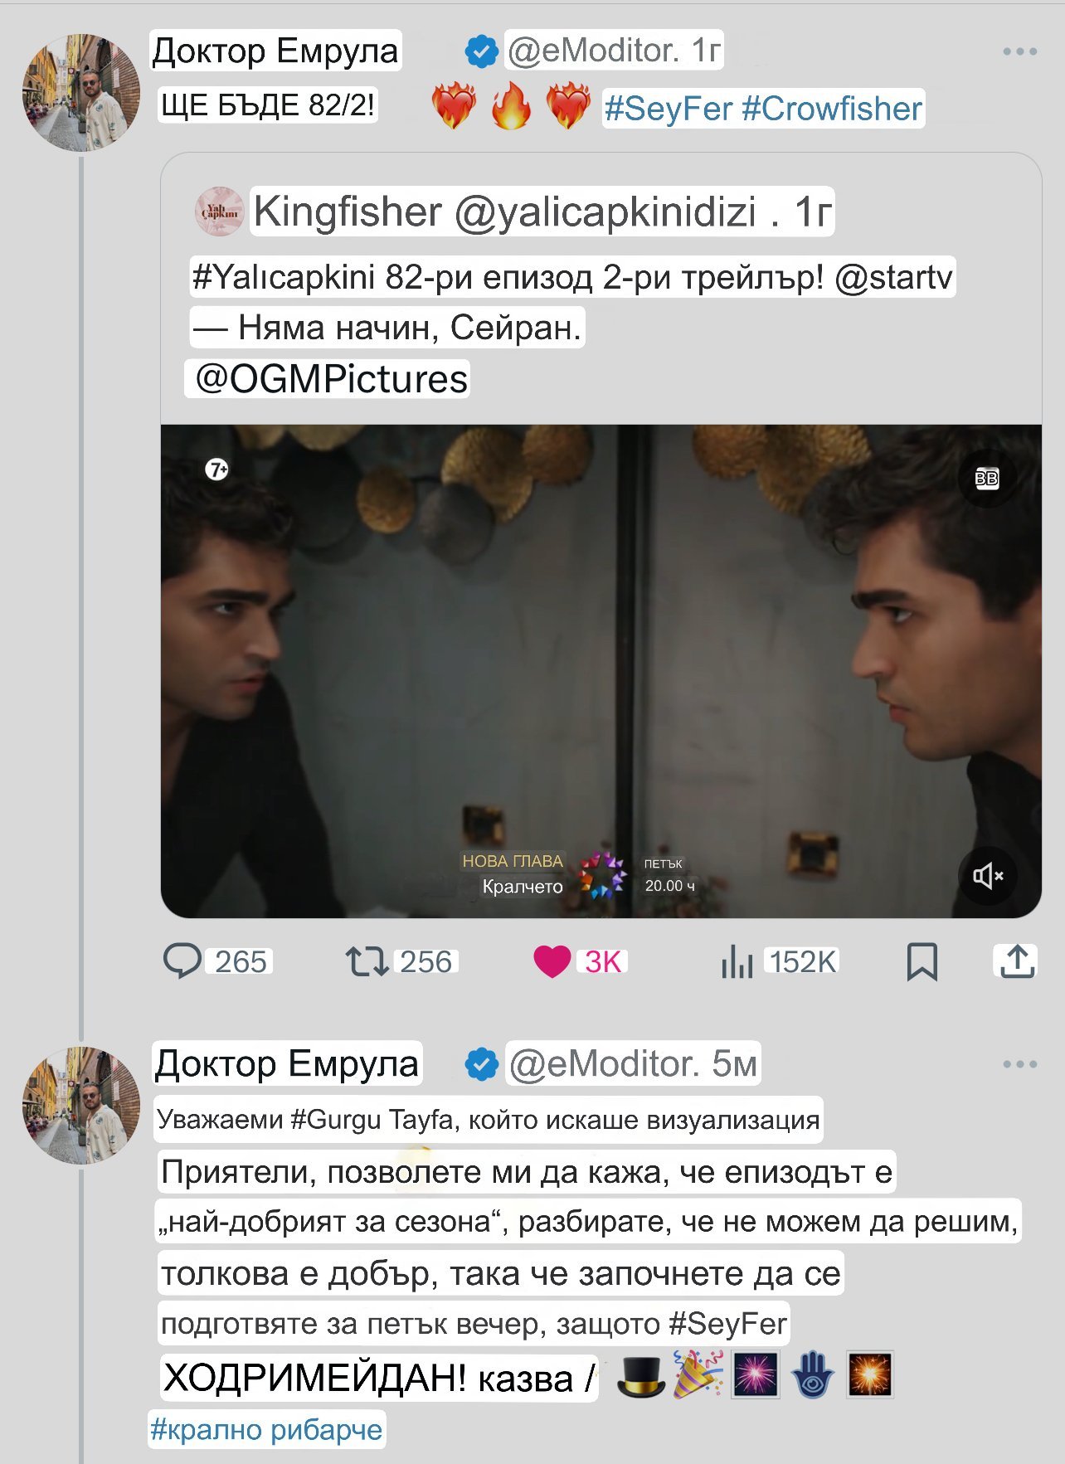1065x1464 pixels.
Task: Visit the @OGMPictures mention
Action: click(331, 379)
